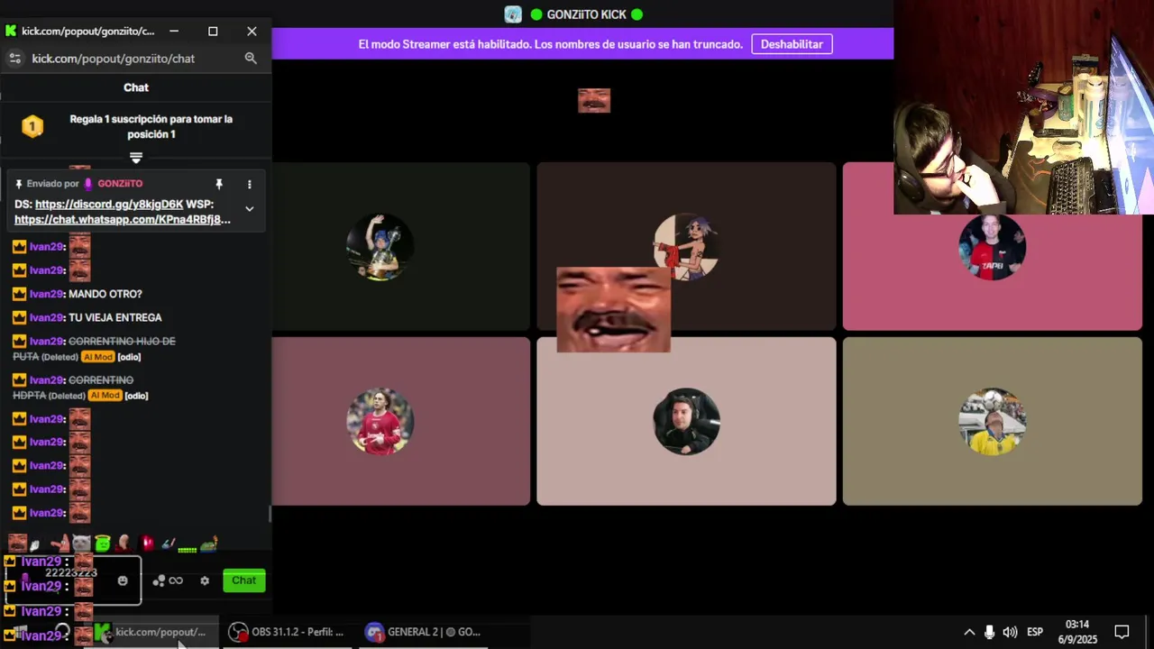
Task: Click the 'TU VIEJA ENTREGA' chat message
Action: [x=115, y=317]
